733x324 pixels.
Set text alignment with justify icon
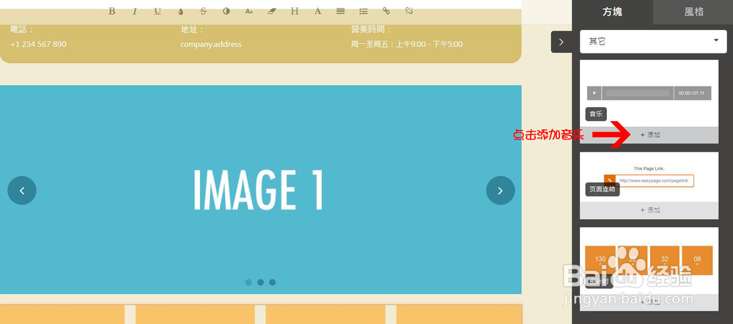[x=341, y=11]
